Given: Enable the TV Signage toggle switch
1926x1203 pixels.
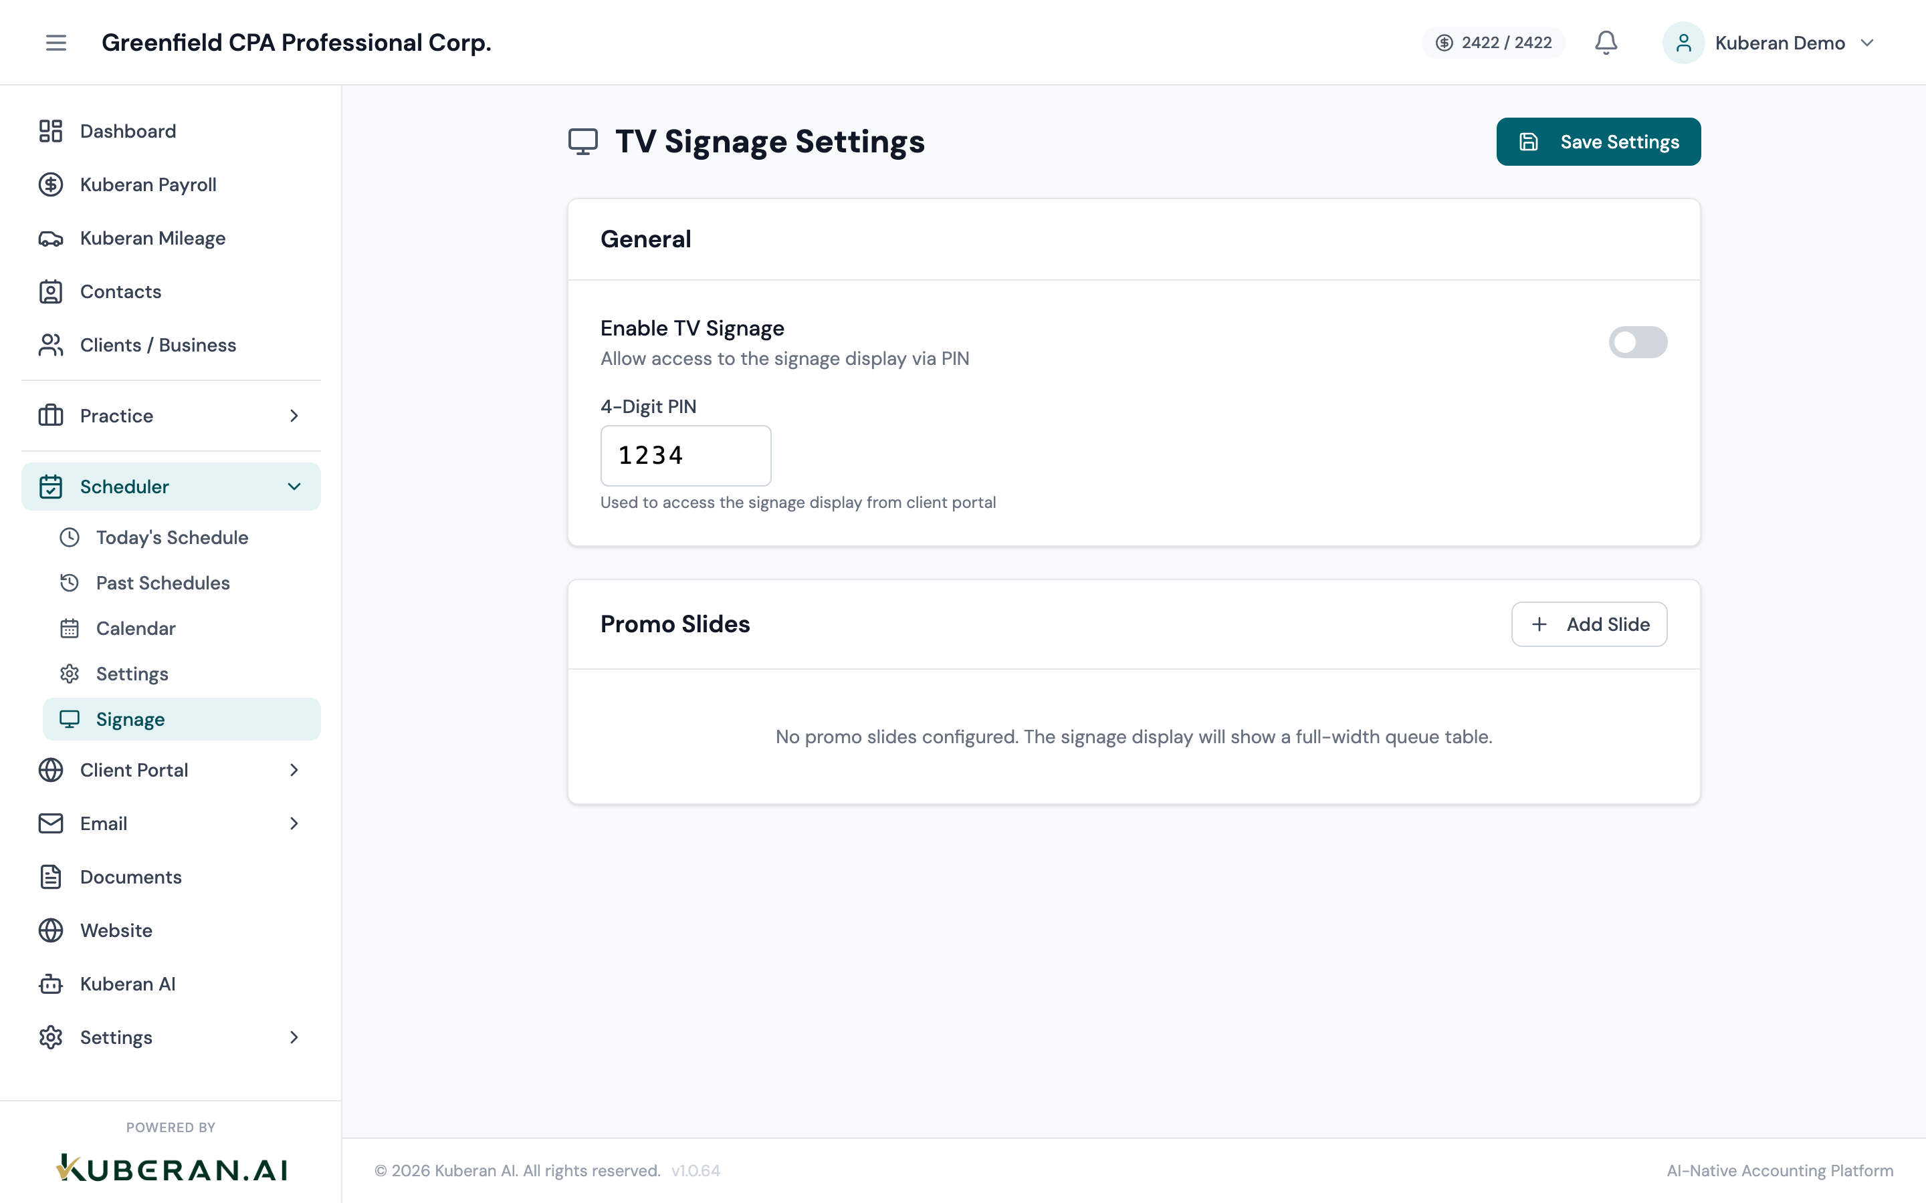Looking at the screenshot, I should (x=1638, y=342).
